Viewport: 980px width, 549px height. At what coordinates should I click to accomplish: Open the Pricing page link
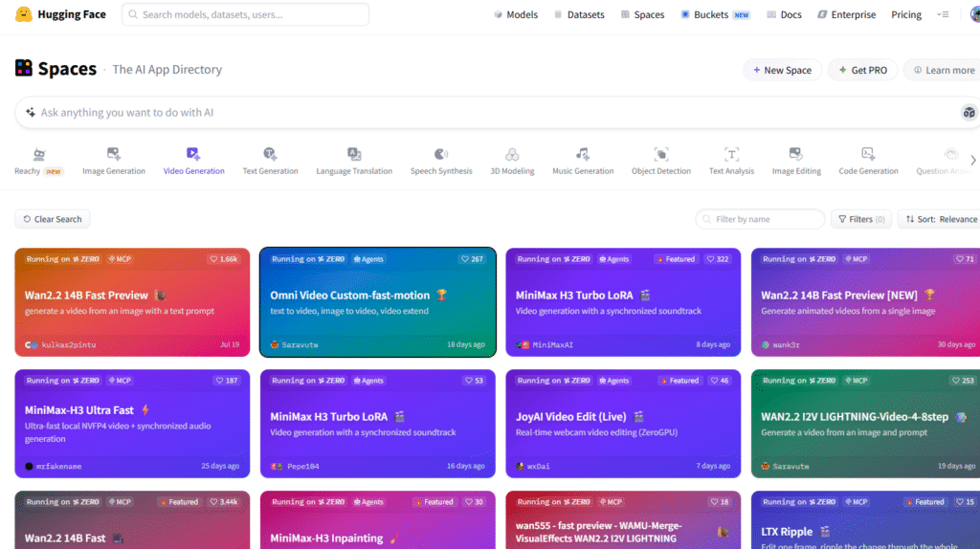(x=906, y=14)
